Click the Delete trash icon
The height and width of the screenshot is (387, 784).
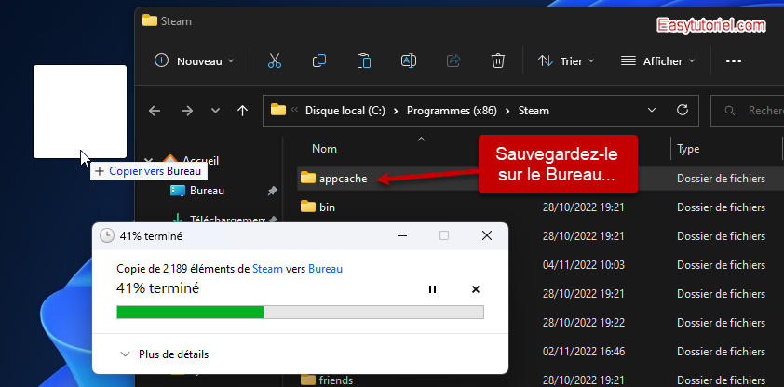[x=497, y=60]
